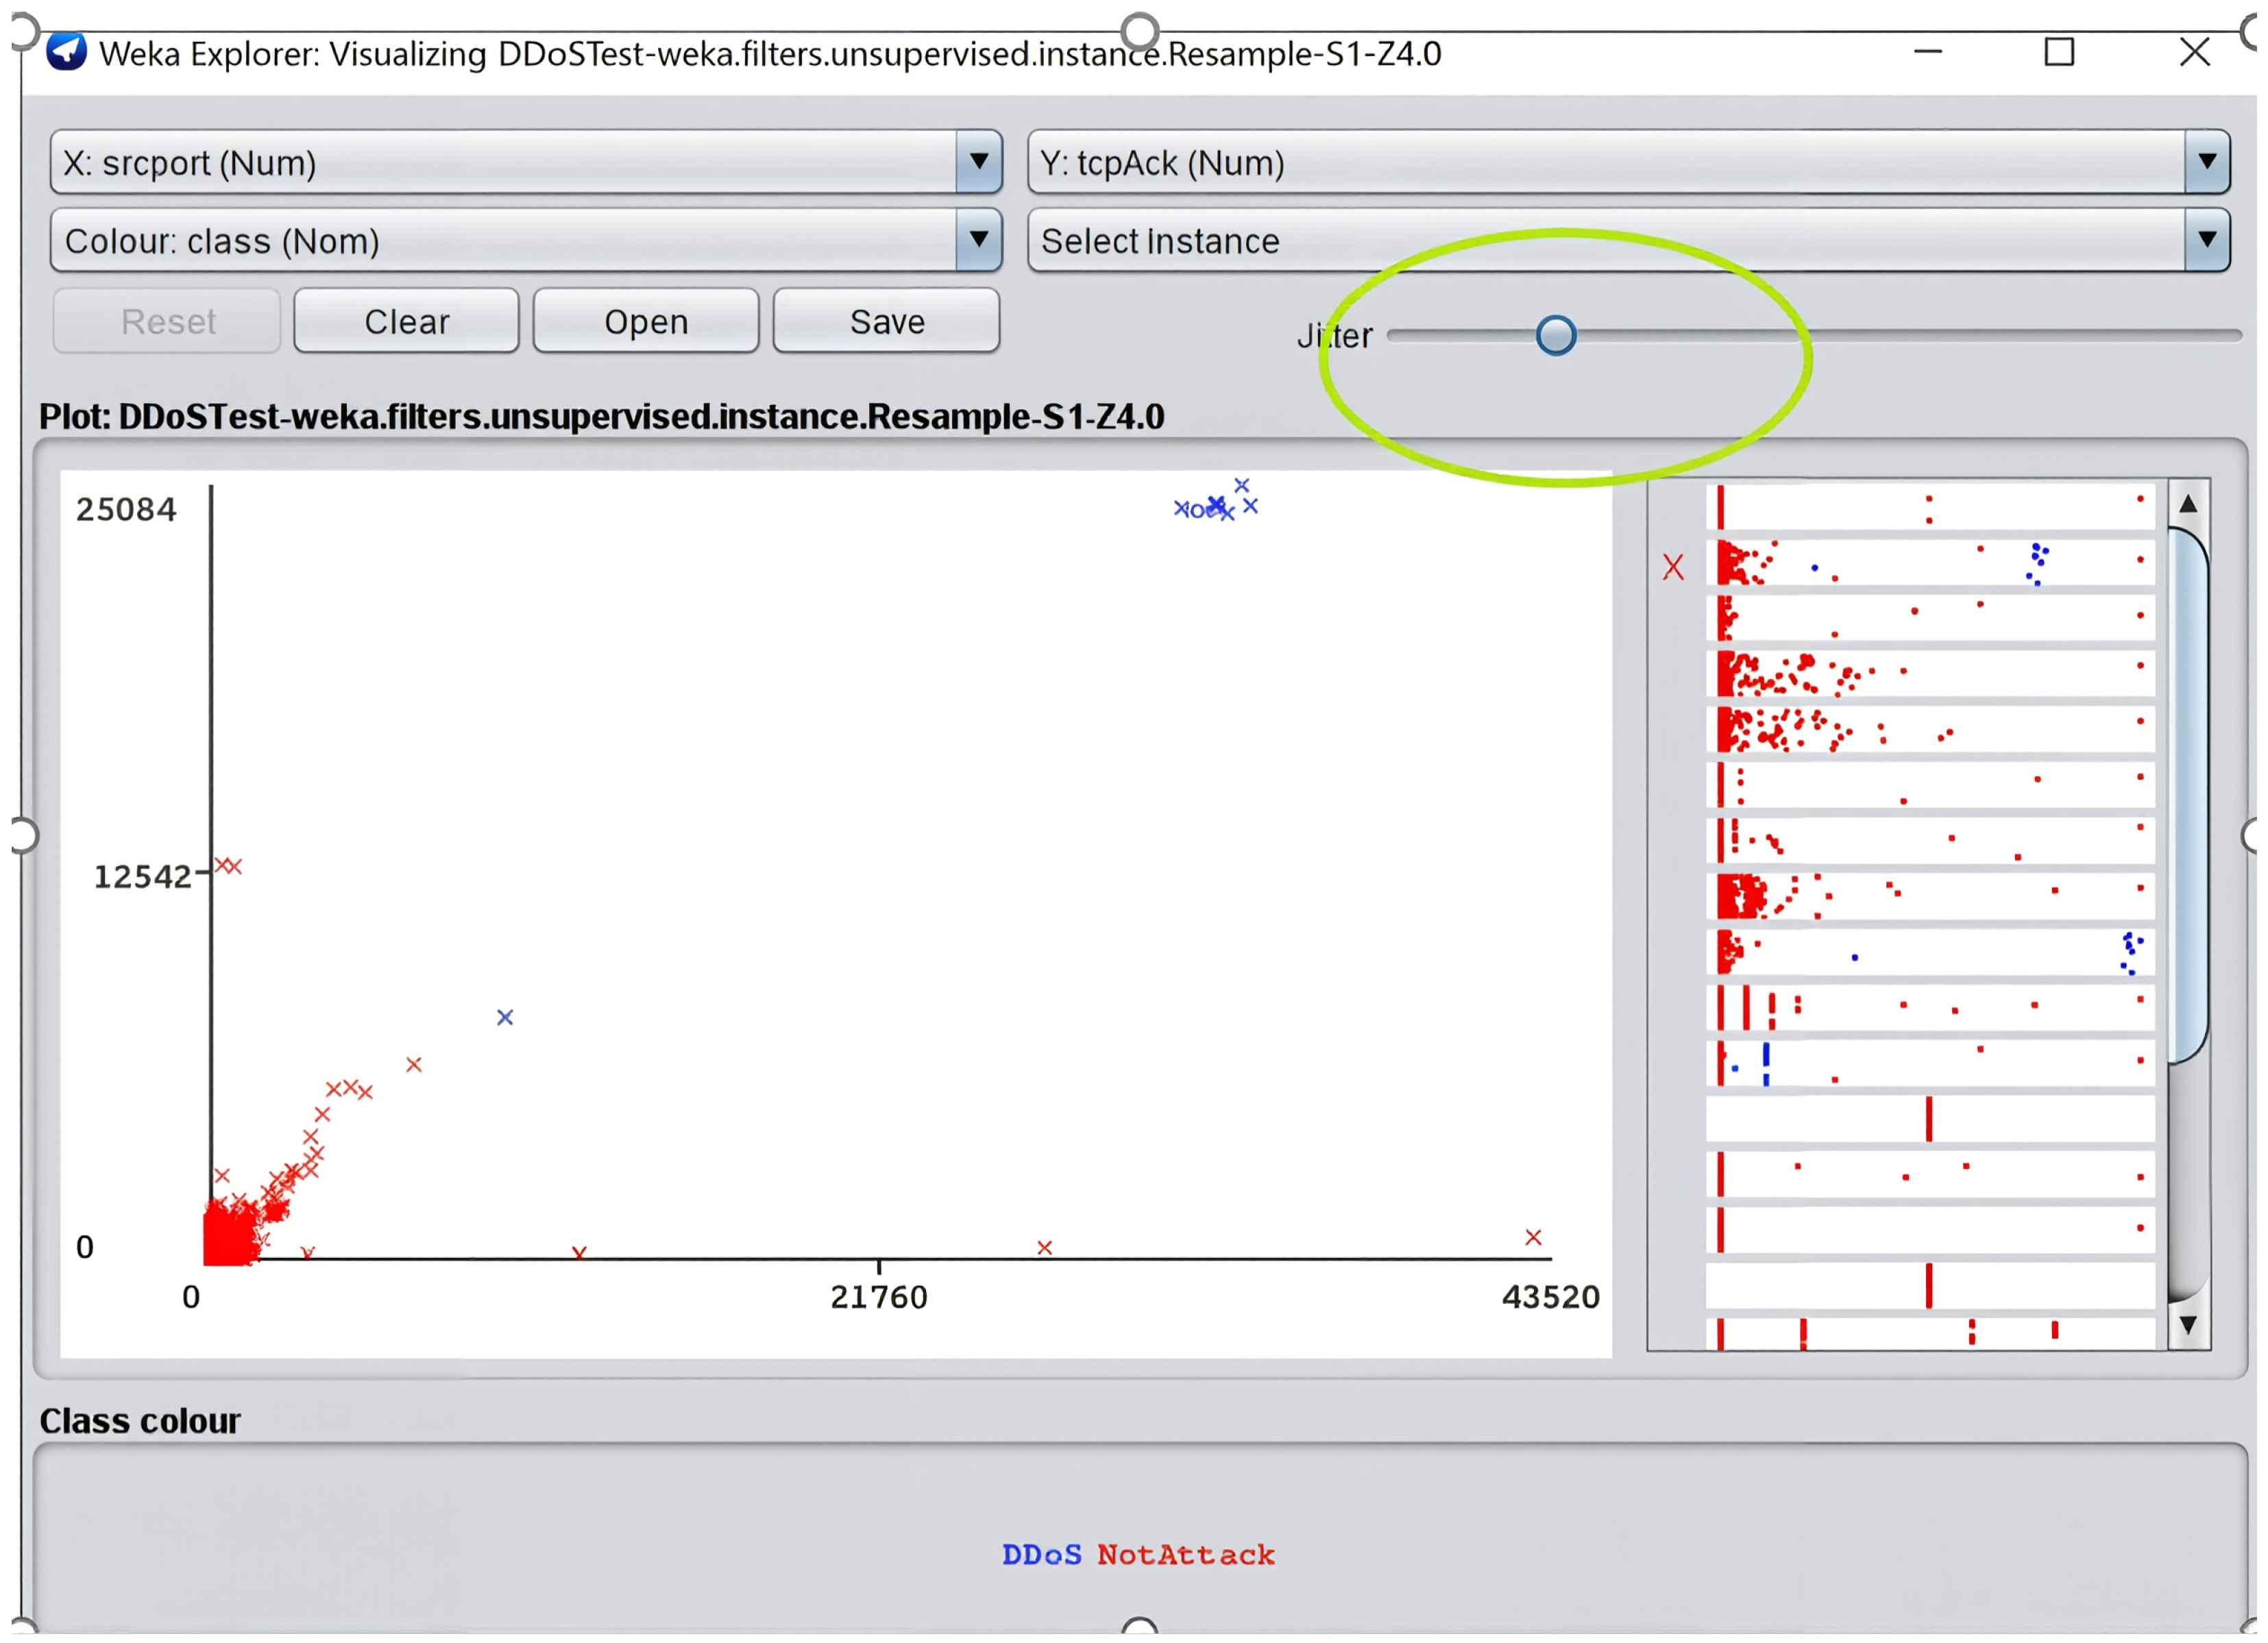The width and height of the screenshot is (2268, 1643).
Task: Open the X: srcport (Num) axis dropdown
Action: (527, 162)
